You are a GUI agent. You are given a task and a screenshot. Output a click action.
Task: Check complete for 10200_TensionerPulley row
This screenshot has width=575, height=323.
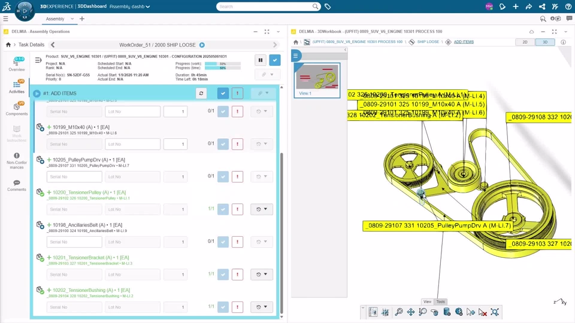pyautogui.click(x=223, y=209)
